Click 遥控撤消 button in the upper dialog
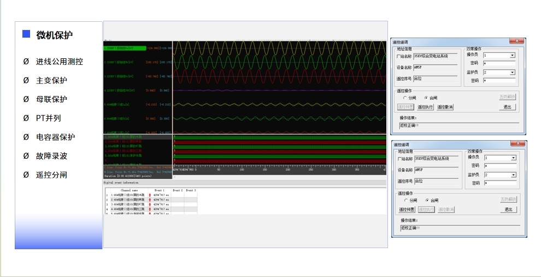Screen dimensions: 541x277 click(445, 107)
